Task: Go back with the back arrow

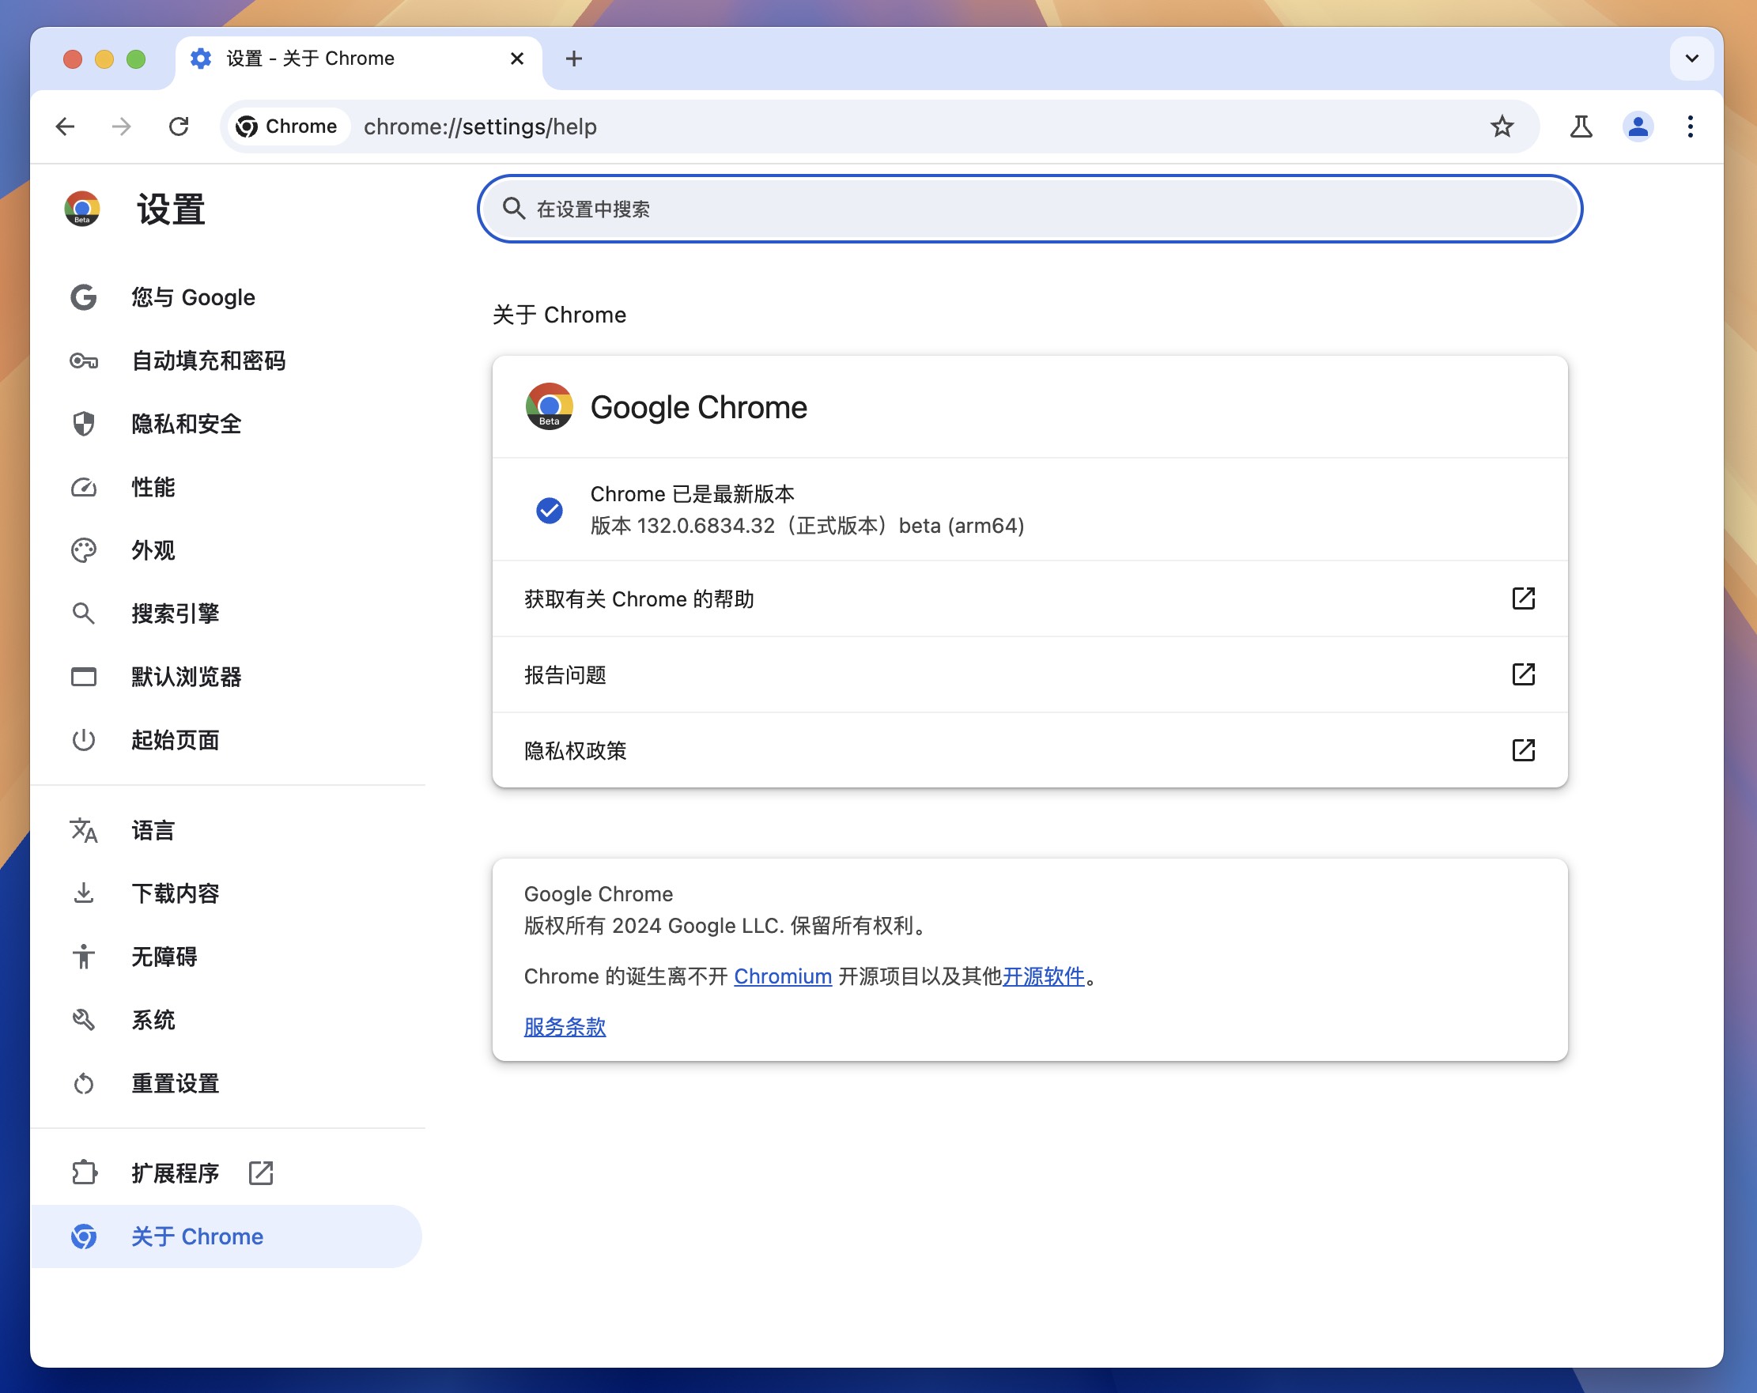Action: [x=65, y=126]
